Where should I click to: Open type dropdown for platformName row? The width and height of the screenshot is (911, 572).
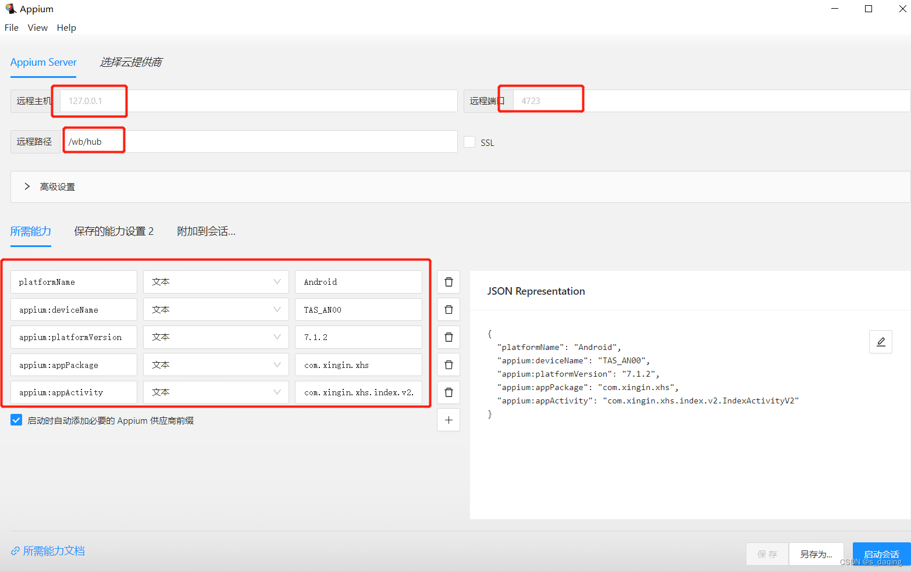click(216, 282)
